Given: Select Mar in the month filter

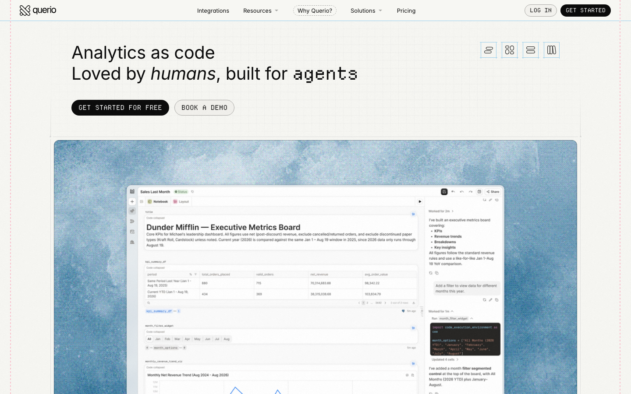Looking at the screenshot, I should click(x=177, y=339).
